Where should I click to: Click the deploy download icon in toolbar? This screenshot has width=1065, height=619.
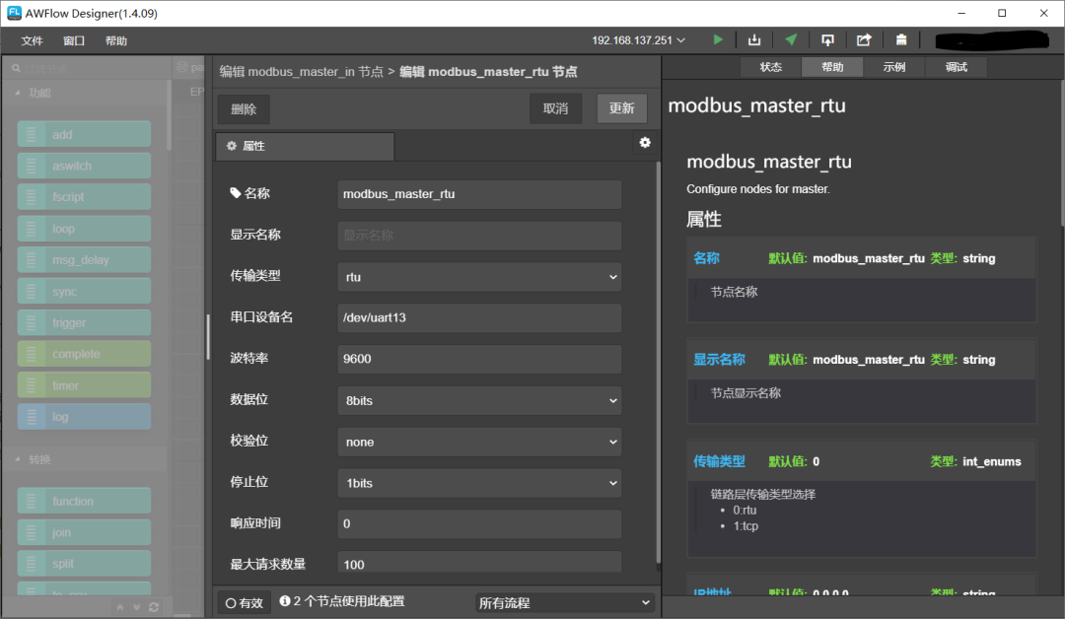[753, 39]
